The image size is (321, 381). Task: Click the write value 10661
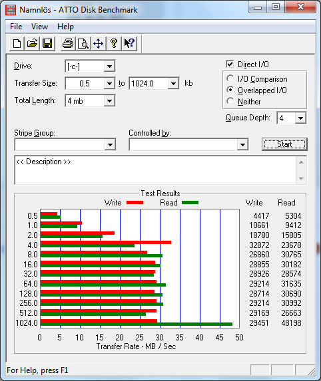pos(259,225)
